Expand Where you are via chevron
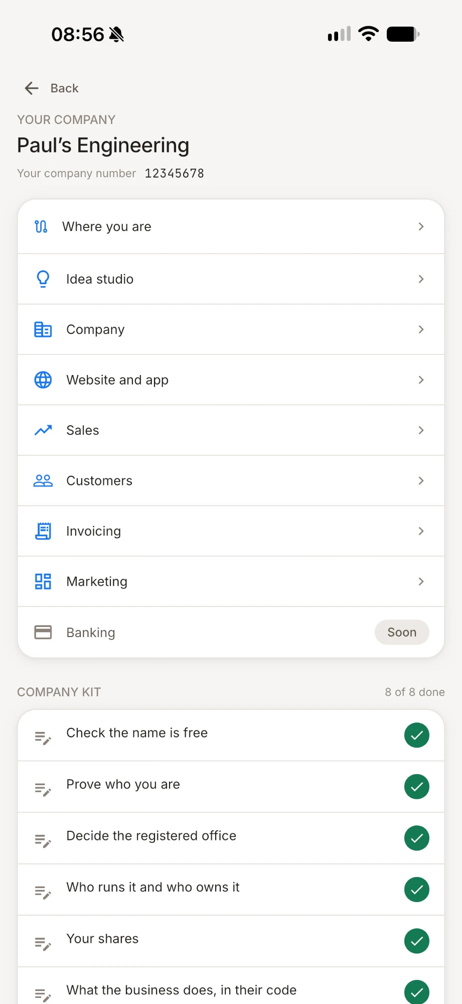 [x=421, y=226]
